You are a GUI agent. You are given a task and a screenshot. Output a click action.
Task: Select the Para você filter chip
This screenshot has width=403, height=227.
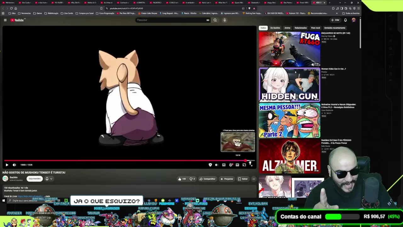coord(315,28)
